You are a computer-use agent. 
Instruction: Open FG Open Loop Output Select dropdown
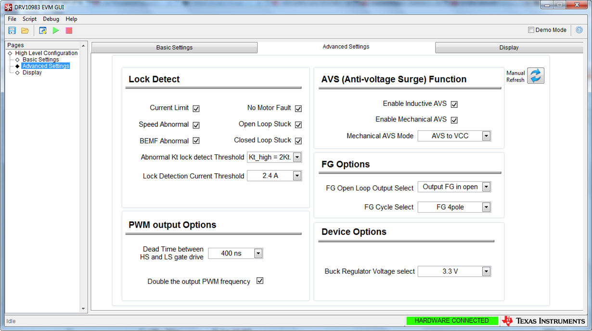coord(454,187)
